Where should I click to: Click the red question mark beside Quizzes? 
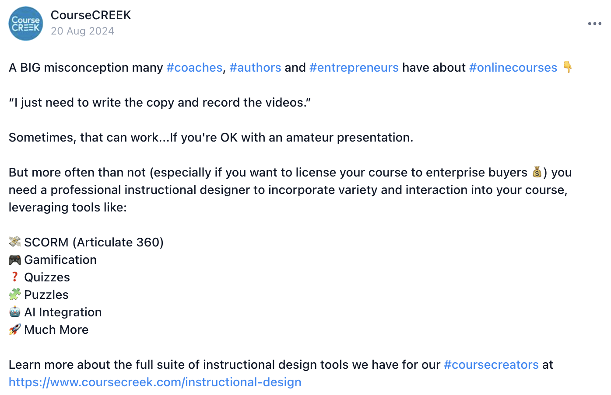point(15,277)
